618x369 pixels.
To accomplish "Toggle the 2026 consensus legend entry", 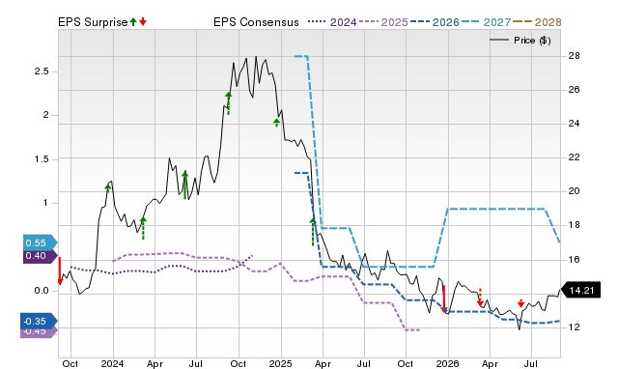I will coord(435,22).
